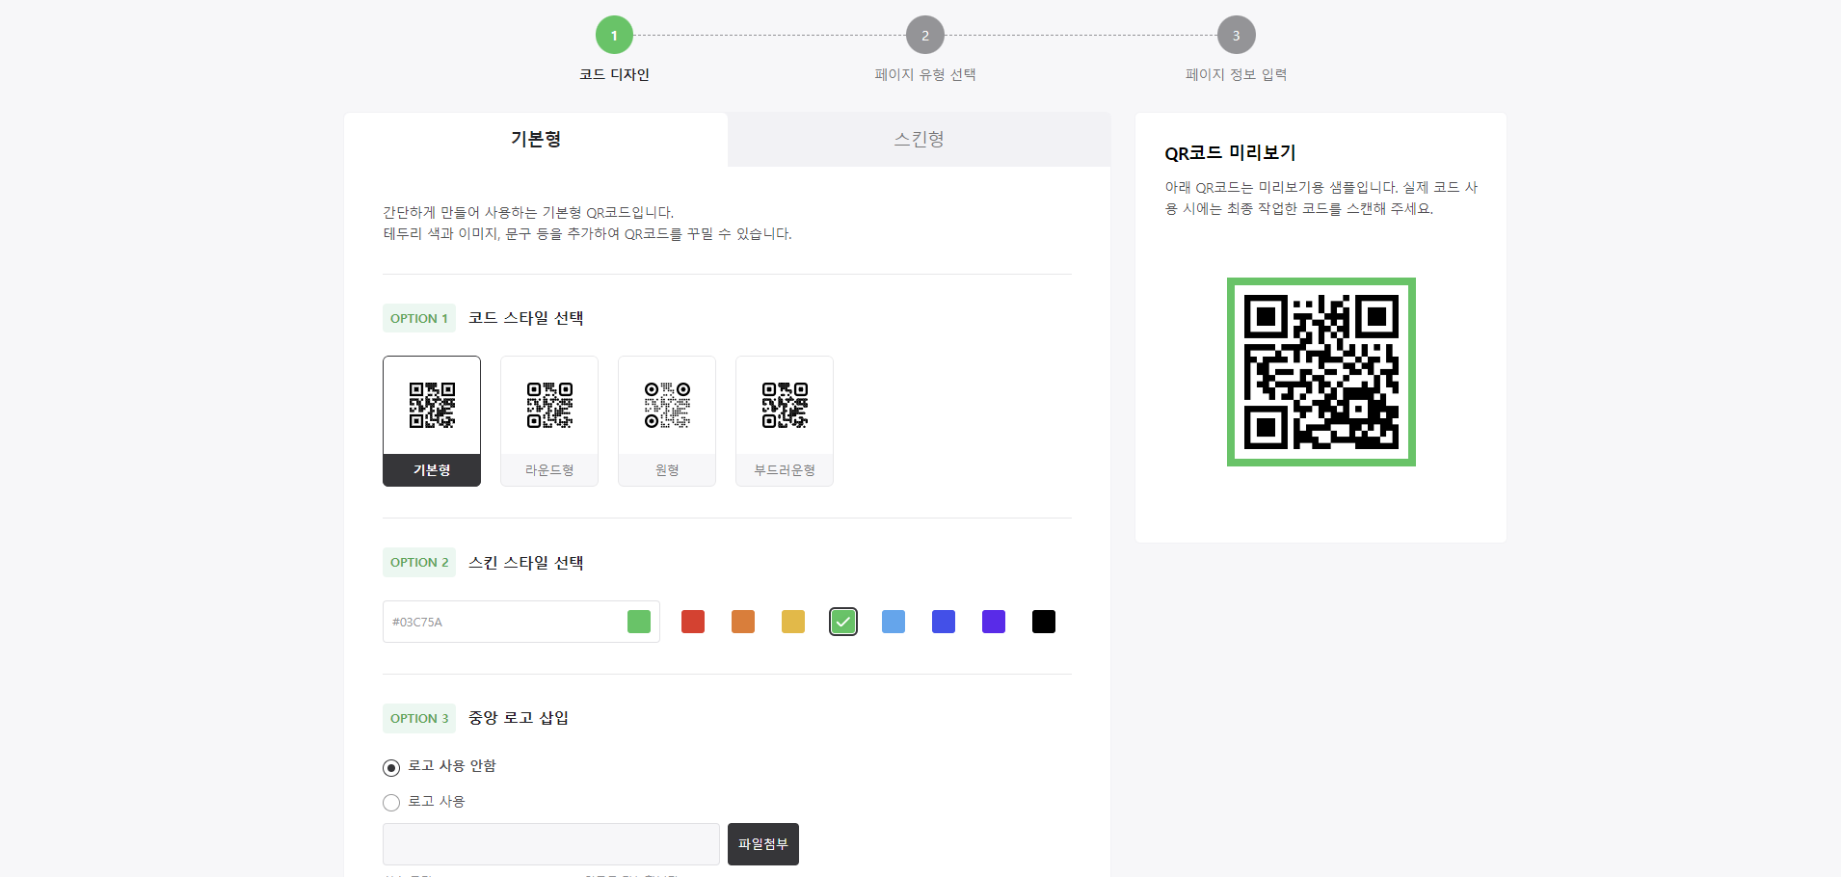Pick the light blue color swatch
Viewport: 1841px width, 877px height.
click(894, 622)
